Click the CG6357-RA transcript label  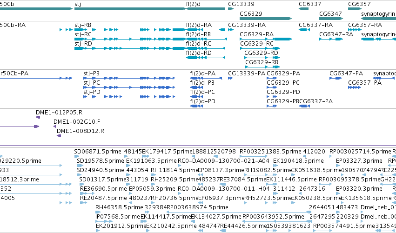pyautogui.click(x=365, y=25)
